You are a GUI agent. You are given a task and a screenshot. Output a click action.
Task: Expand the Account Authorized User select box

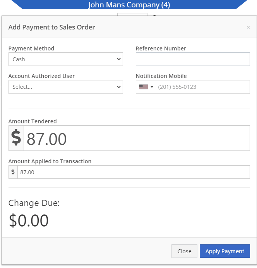(66, 87)
